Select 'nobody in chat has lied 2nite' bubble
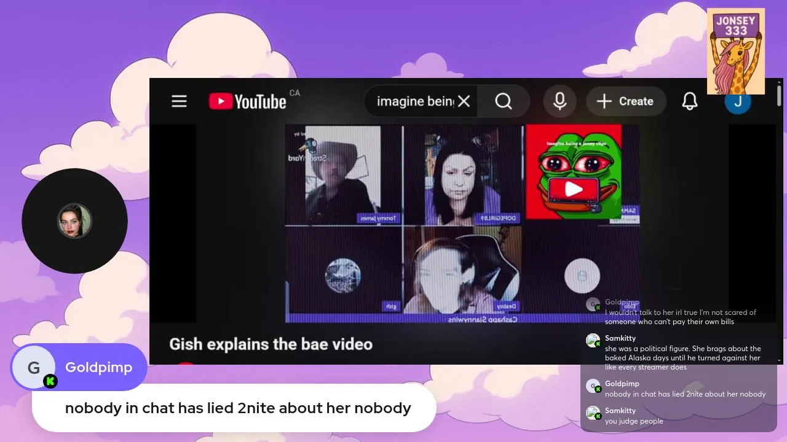The height and width of the screenshot is (442, 787). click(x=234, y=408)
